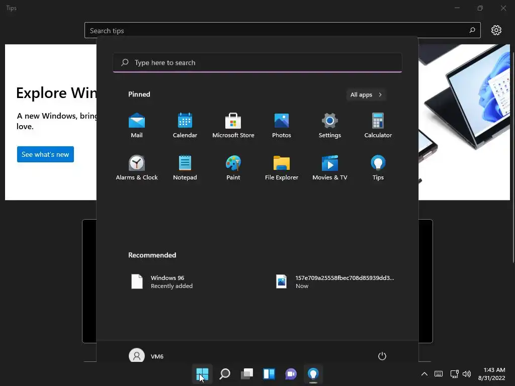Open the clock showing 1:43 AM
515x386 pixels.
492,374
